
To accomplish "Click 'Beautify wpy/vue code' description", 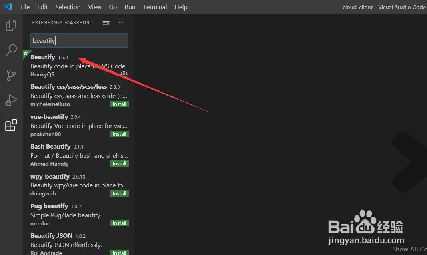I will (79, 185).
